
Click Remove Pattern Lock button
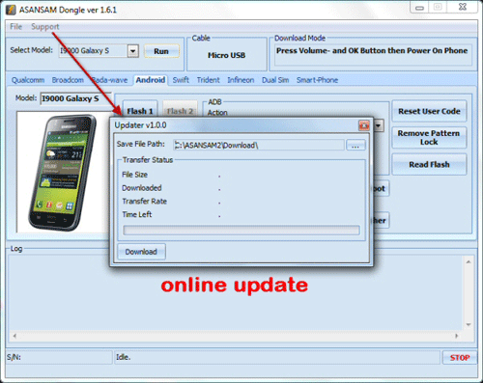tap(429, 138)
